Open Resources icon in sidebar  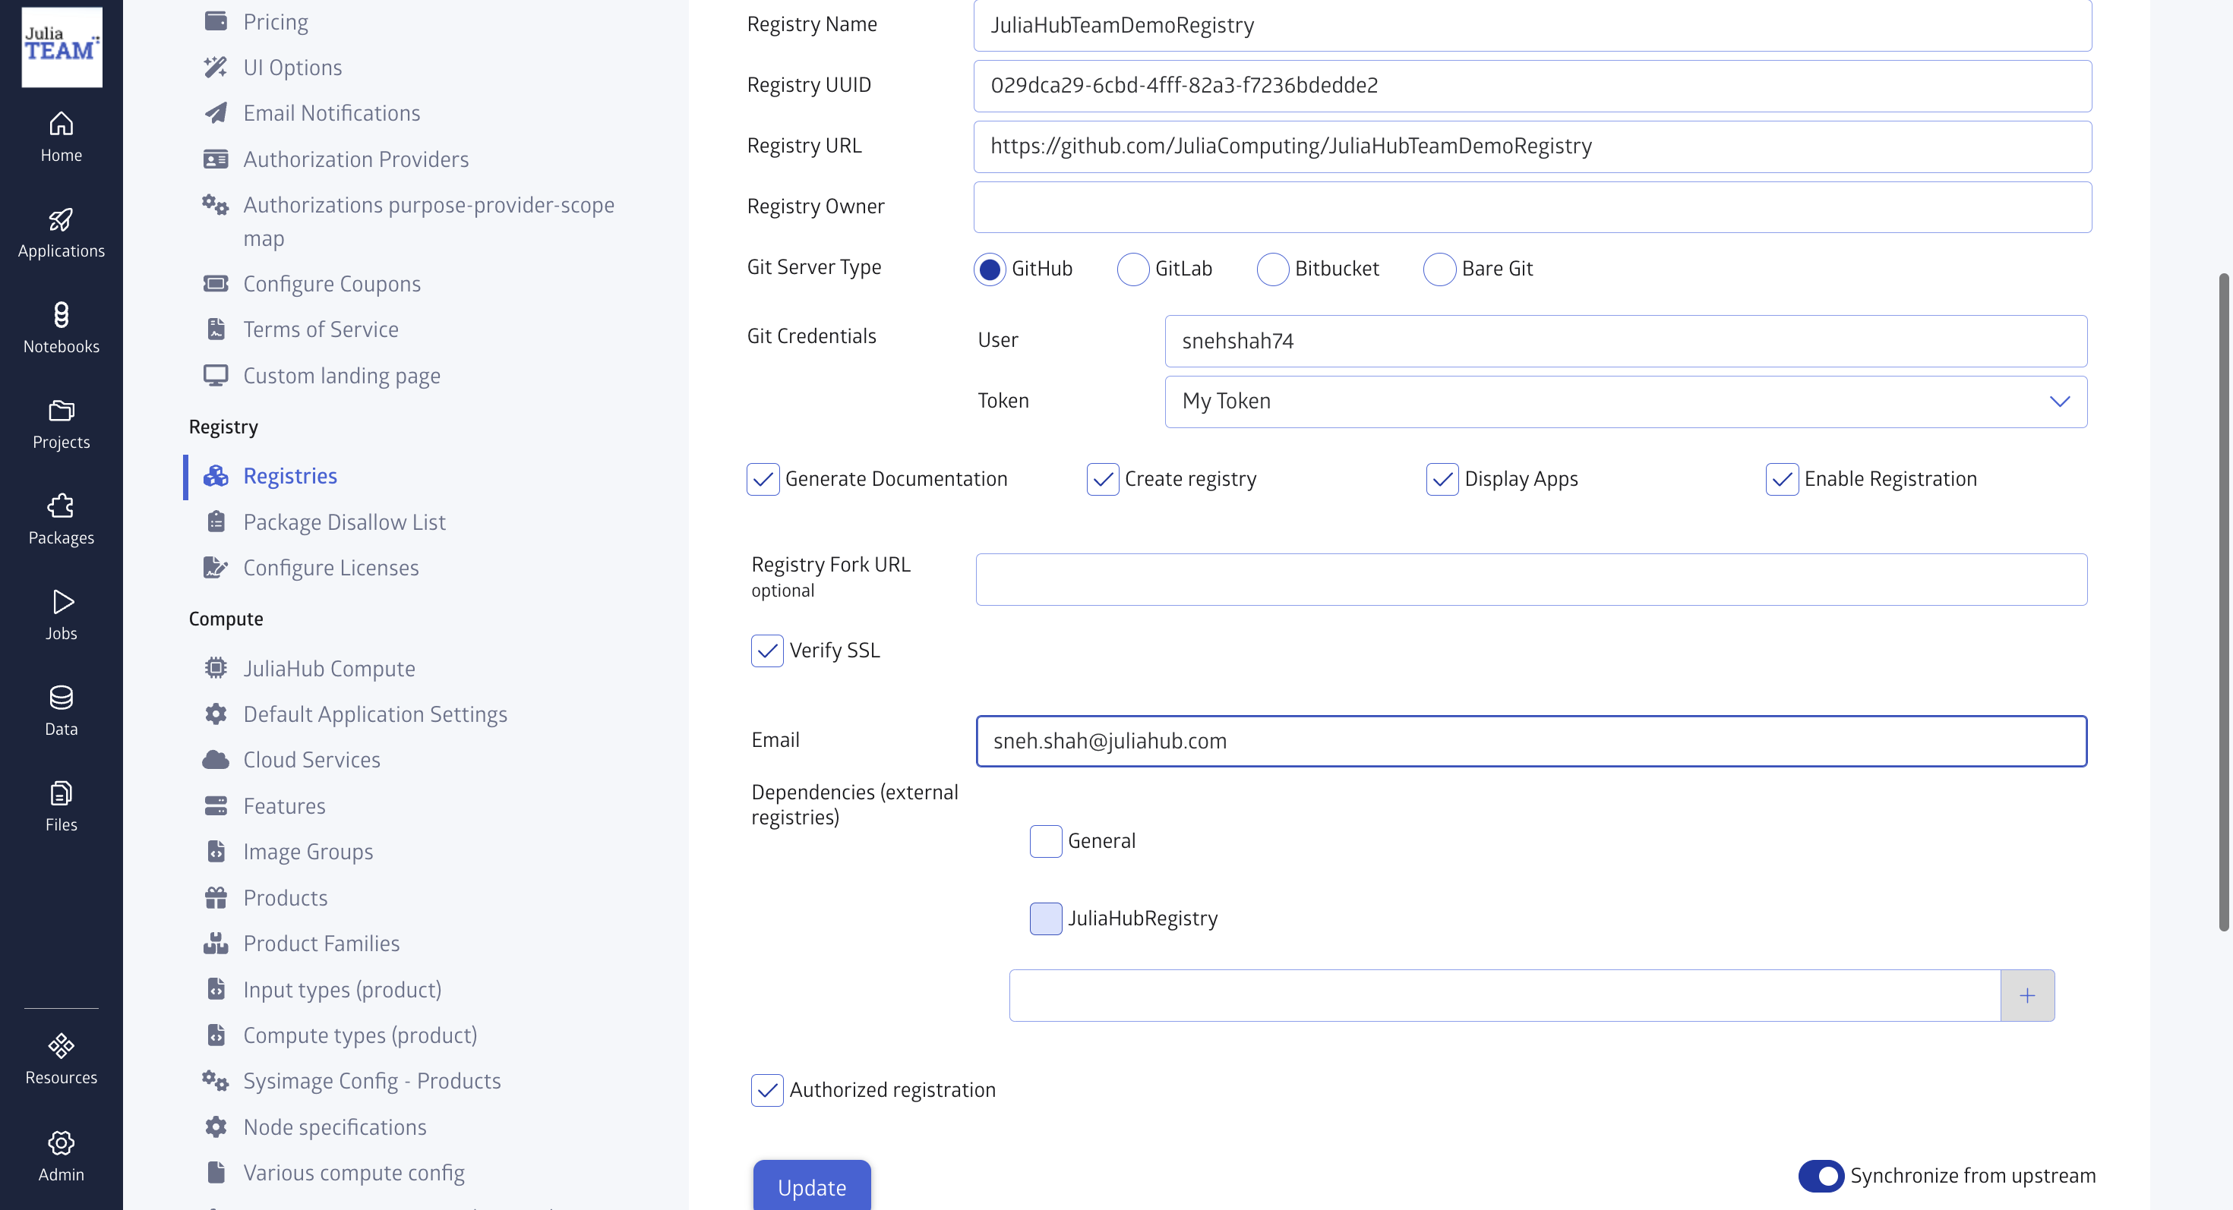[x=61, y=1046]
